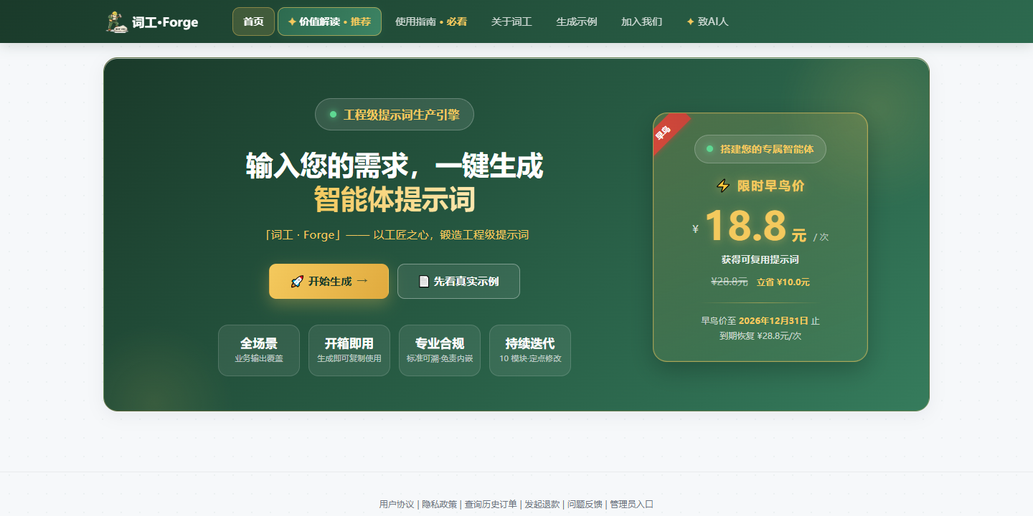The height and width of the screenshot is (516, 1033).
Task: Go to the 首页 nav tab
Action: pyautogui.click(x=253, y=21)
